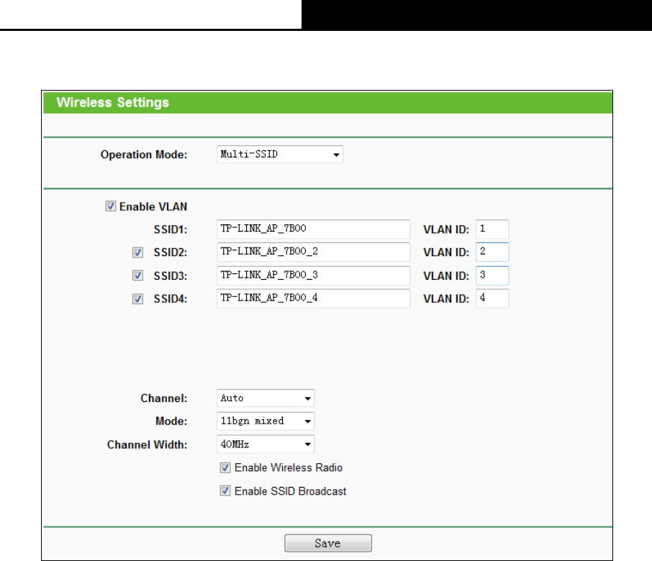Toggle Enable Wireless Radio checkbox
This screenshot has width=652, height=561.
(225, 468)
